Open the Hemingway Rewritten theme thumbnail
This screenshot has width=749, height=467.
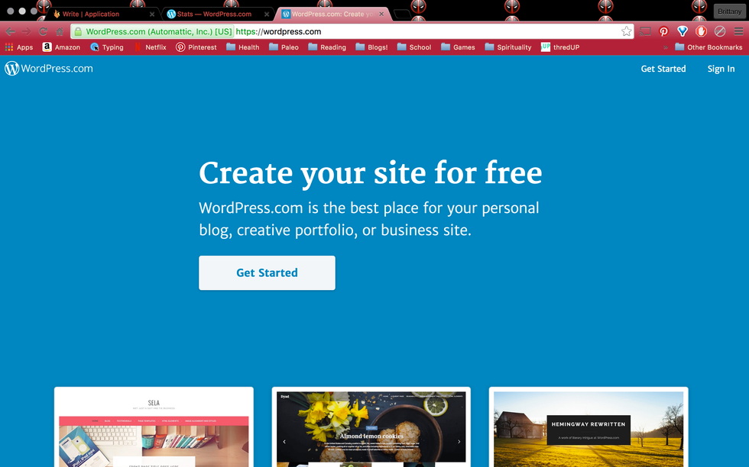[588, 427]
